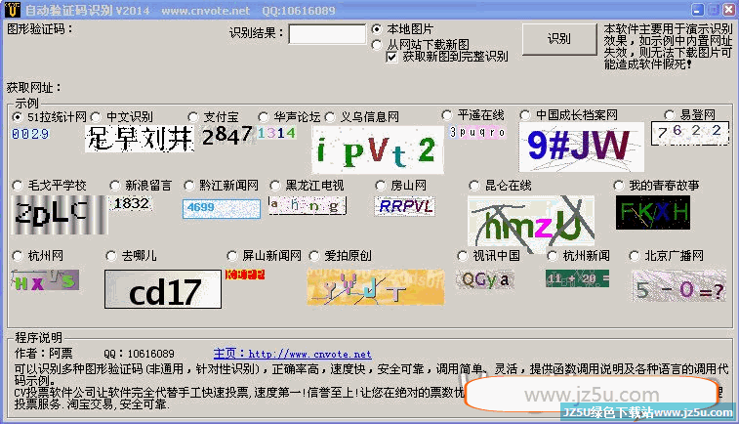This screenshot has height=424, width=739.
Task: Open the 主页 www.cnvote.net homepage link
Action: pyautogui.click(x=292, y=354)
